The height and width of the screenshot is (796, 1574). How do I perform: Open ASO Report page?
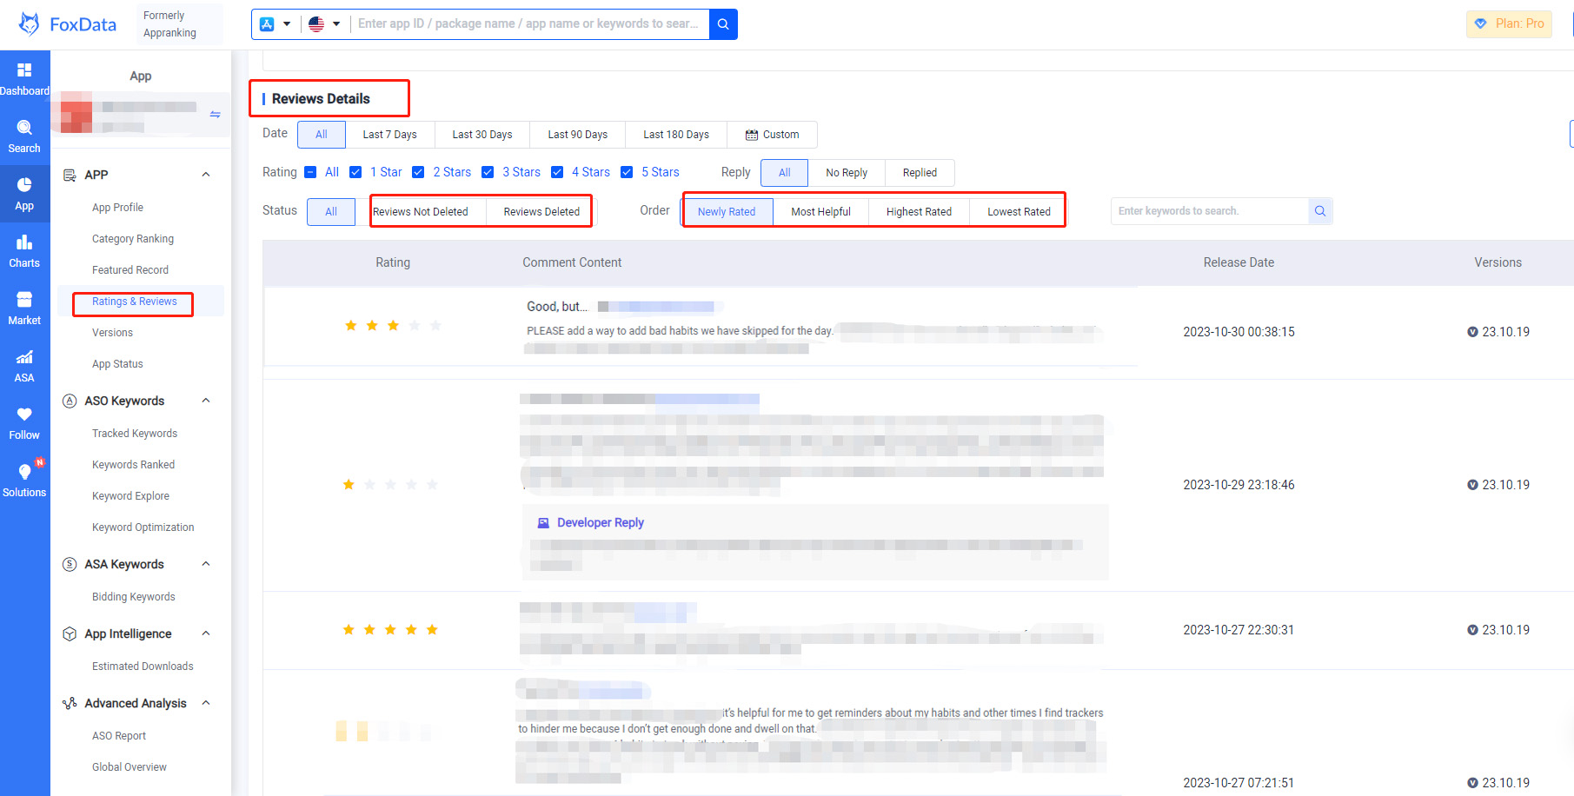coord(119,736)
